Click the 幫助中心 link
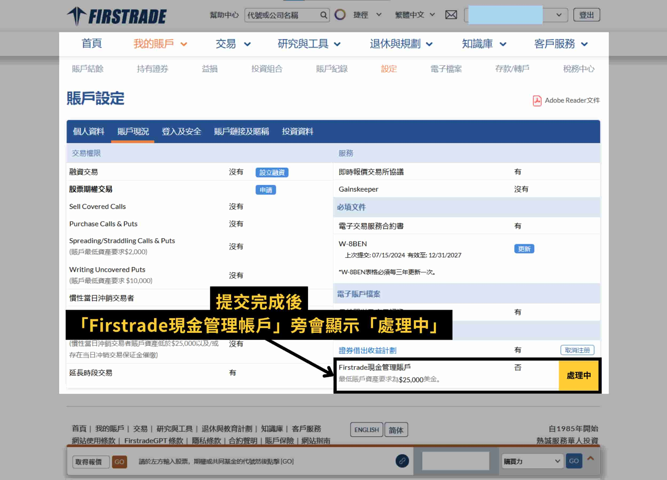 coord(224,15)
